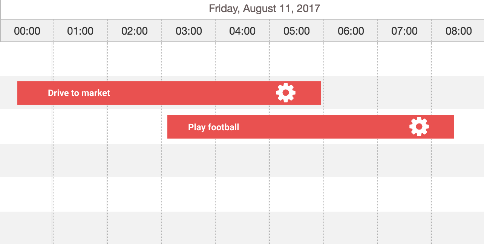Select the 01:00 time header
This screenshot has width=484, height=244.
(x=81, y=31)
